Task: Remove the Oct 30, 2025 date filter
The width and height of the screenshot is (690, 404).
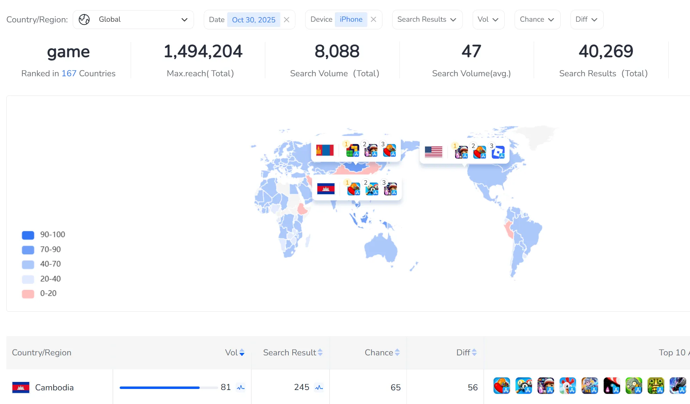Action: (287, 20)
